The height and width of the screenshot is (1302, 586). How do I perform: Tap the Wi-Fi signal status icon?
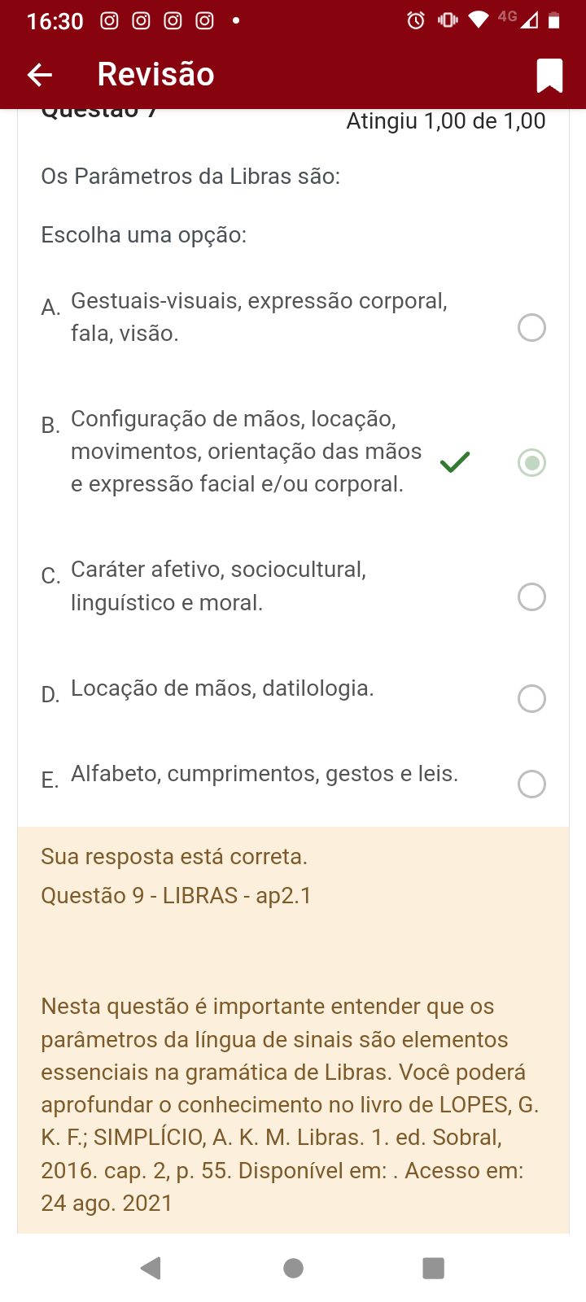coord(479,20)
